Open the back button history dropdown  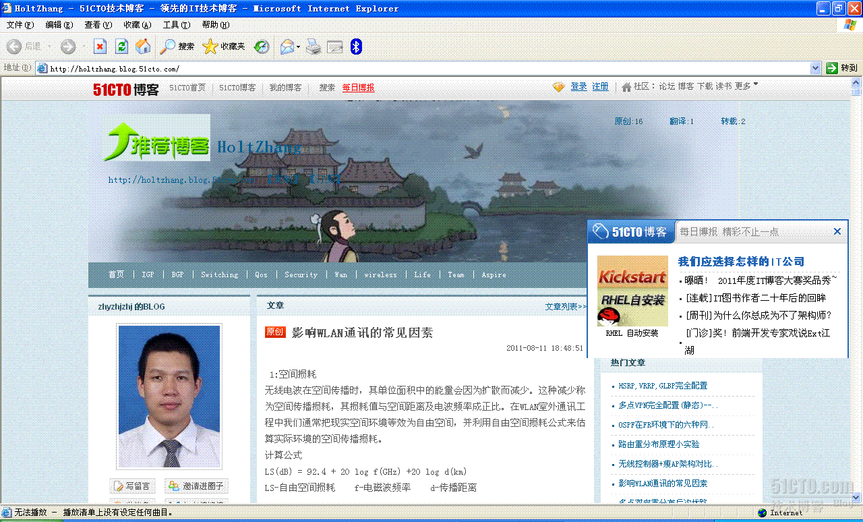(48, 47)
